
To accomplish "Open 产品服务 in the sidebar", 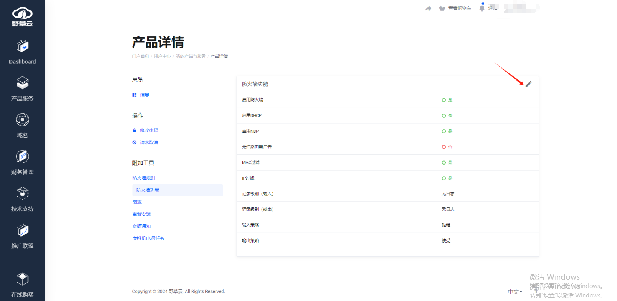I will (x=23, y=89).
